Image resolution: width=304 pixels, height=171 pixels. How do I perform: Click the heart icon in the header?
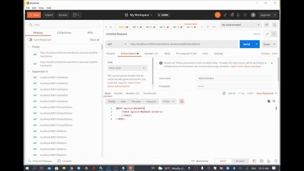point(245,15)
